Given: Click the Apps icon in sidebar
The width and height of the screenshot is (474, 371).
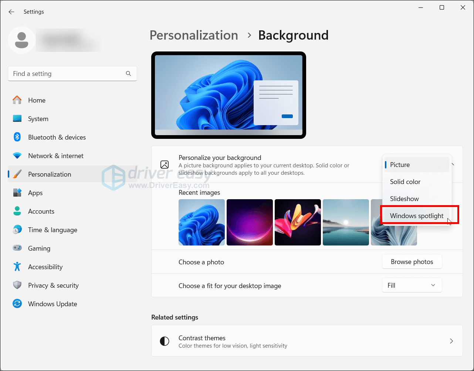Looking at the screenshot, I should 17,193.
